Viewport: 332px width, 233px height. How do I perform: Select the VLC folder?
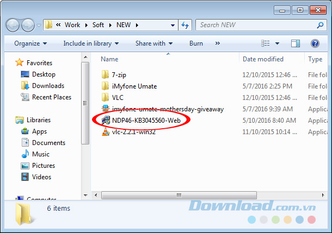point(118,98)
